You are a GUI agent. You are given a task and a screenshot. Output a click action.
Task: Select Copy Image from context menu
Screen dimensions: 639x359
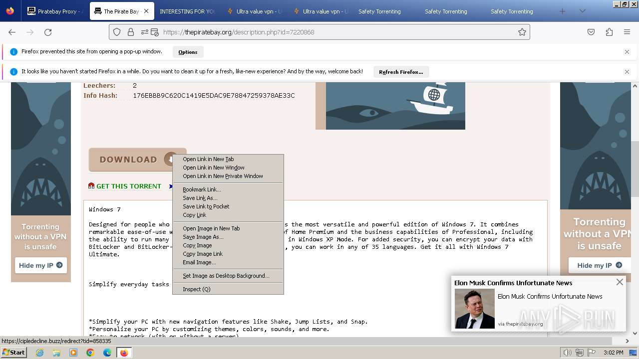click(x=228, y=245)
